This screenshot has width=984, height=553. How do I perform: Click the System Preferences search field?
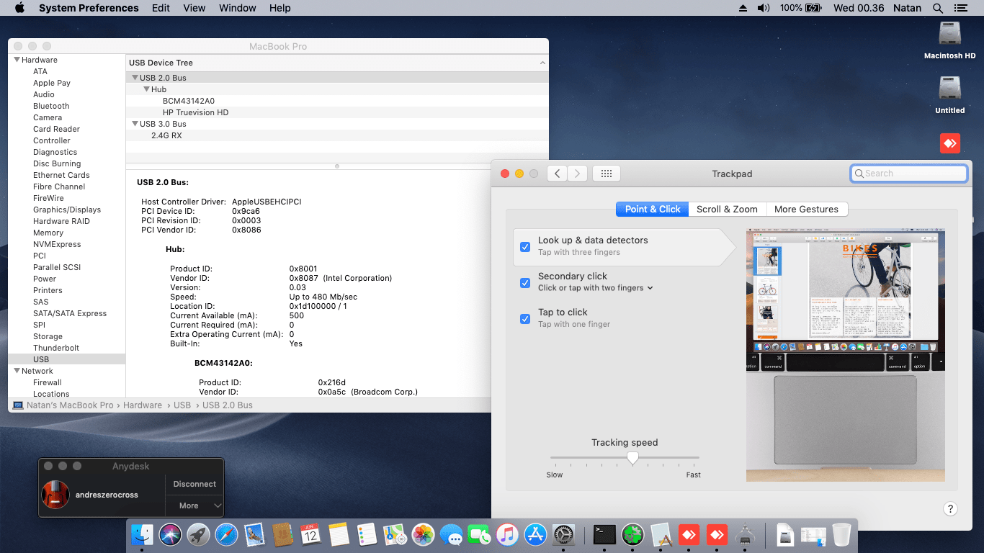coord(908,174)
